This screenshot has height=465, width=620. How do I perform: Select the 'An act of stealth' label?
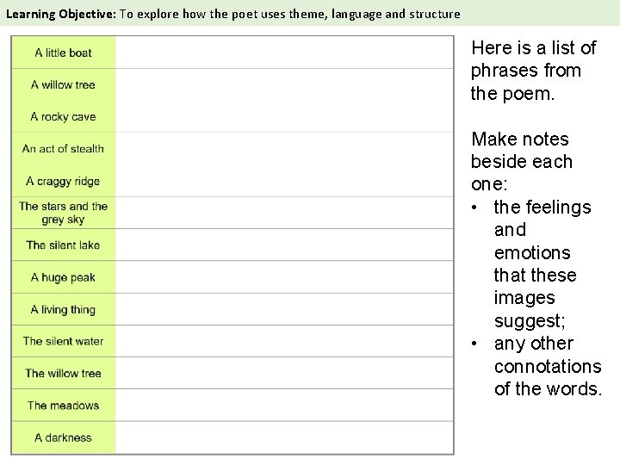coord(63,149)
